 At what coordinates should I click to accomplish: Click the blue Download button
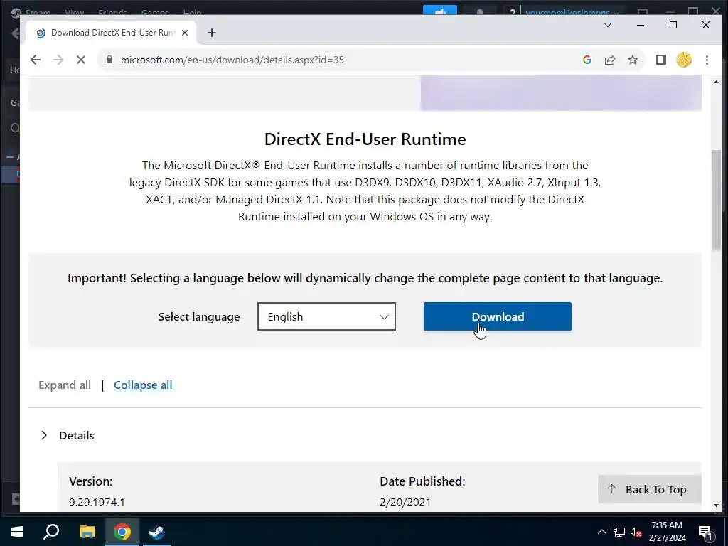pyautogui.click(x=497, y=316)
